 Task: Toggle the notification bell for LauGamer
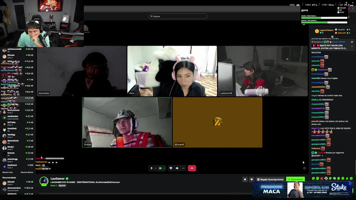[x=245, y=179]
